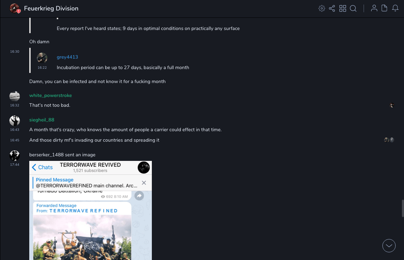Show the room members list icon
Screen dimensions: 404x260
coord(374,8)
